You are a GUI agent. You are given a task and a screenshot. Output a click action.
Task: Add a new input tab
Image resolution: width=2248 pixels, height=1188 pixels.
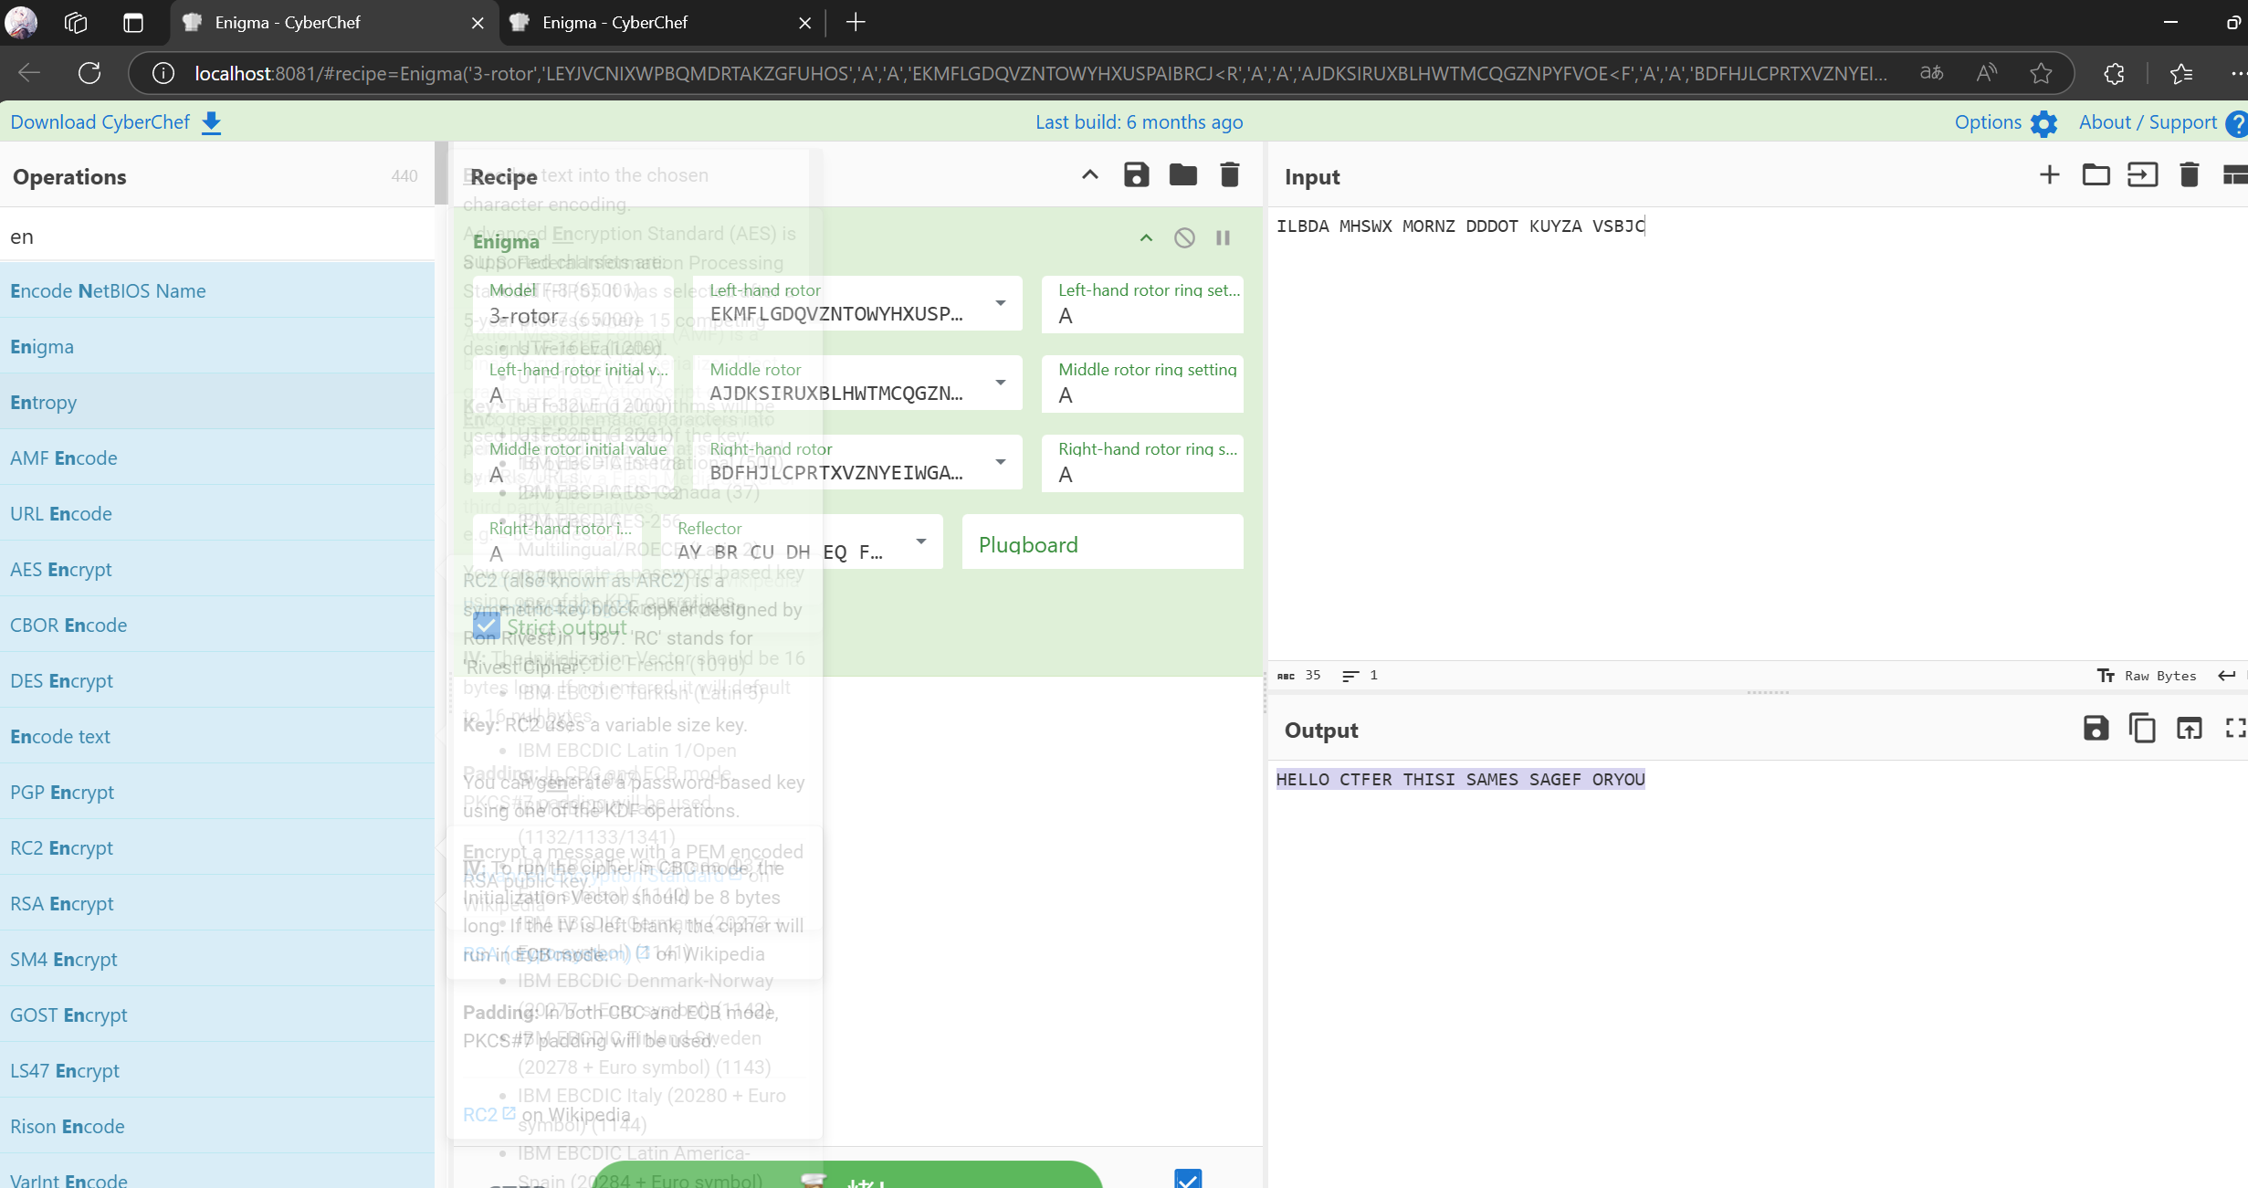pyautogui.click(x=2049, y=174)
